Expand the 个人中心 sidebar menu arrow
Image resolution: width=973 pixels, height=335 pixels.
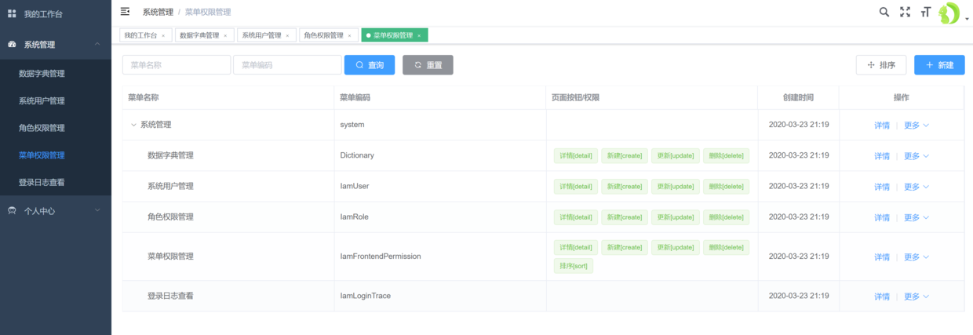[97, 210]
